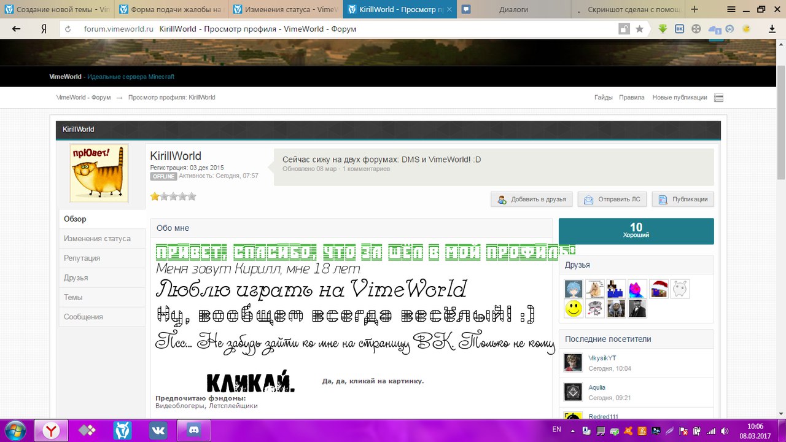Open clock showing 10:06 08.03.2017
The width and height of the screenshot is (786, 442).
pyautogui.click(x=756, y=431)
